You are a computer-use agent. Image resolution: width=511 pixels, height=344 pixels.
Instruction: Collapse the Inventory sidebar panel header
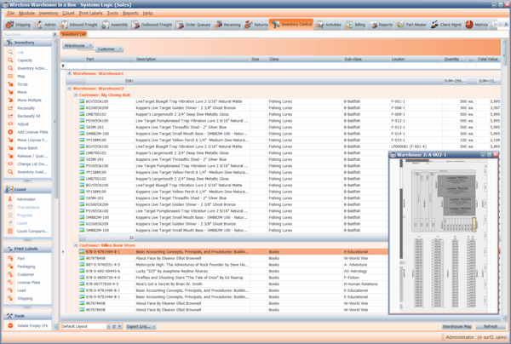point(27,43)
